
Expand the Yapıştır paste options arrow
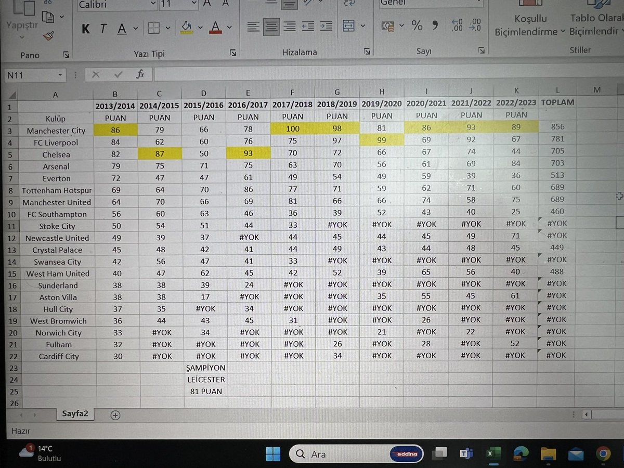[22, 38]
